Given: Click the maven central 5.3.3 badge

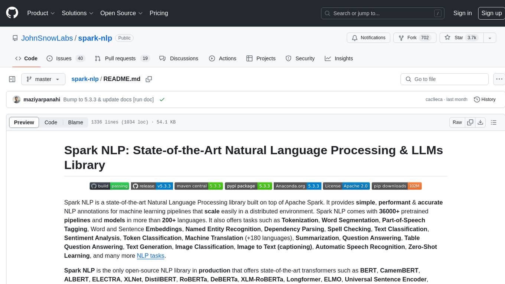Looking at the screenshot, I should tap(199, 186).
